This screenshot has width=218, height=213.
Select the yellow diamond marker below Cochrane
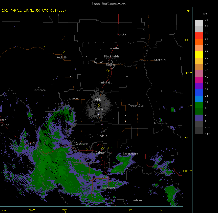[86, 149]
